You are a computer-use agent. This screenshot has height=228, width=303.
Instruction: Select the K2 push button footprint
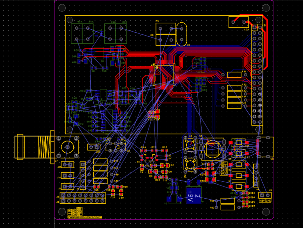[190, 164]
